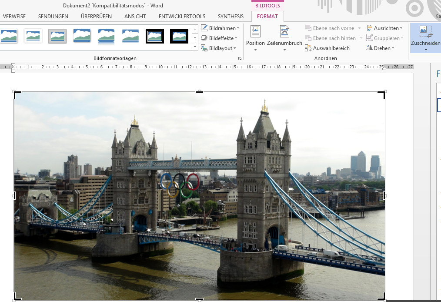Select the highlighted gray drop-shadow picture style
441x302 pixels.
[x=57, y=36]
